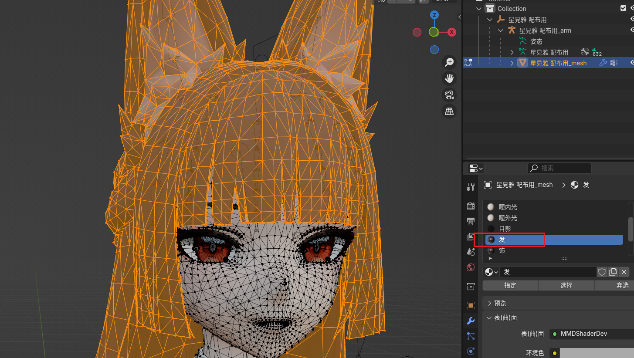This screenshot has height=358, width=634.
Task: Click the red X axis gizmo ball
Action: pyautogui.click(x=451, y=32)
